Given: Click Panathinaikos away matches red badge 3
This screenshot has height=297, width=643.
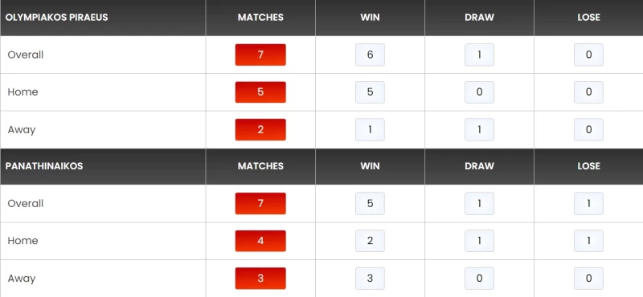Looking at the screenshot, I should click(260, 279).
